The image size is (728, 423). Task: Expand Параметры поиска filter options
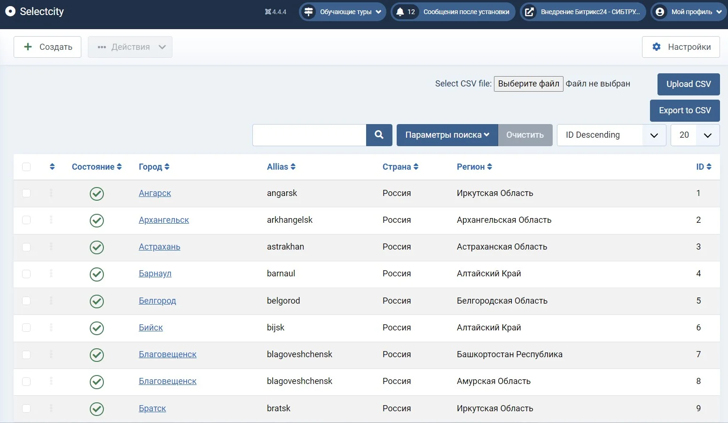pos(447,135)
